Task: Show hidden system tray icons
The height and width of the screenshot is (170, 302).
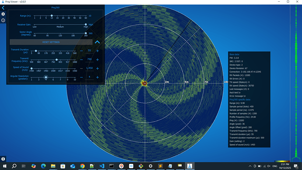Action: [x=250, y=166]
